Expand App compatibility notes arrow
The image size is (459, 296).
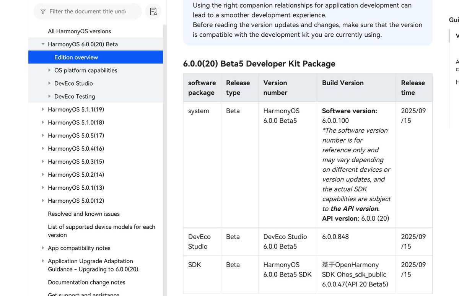tap(43, 248)
